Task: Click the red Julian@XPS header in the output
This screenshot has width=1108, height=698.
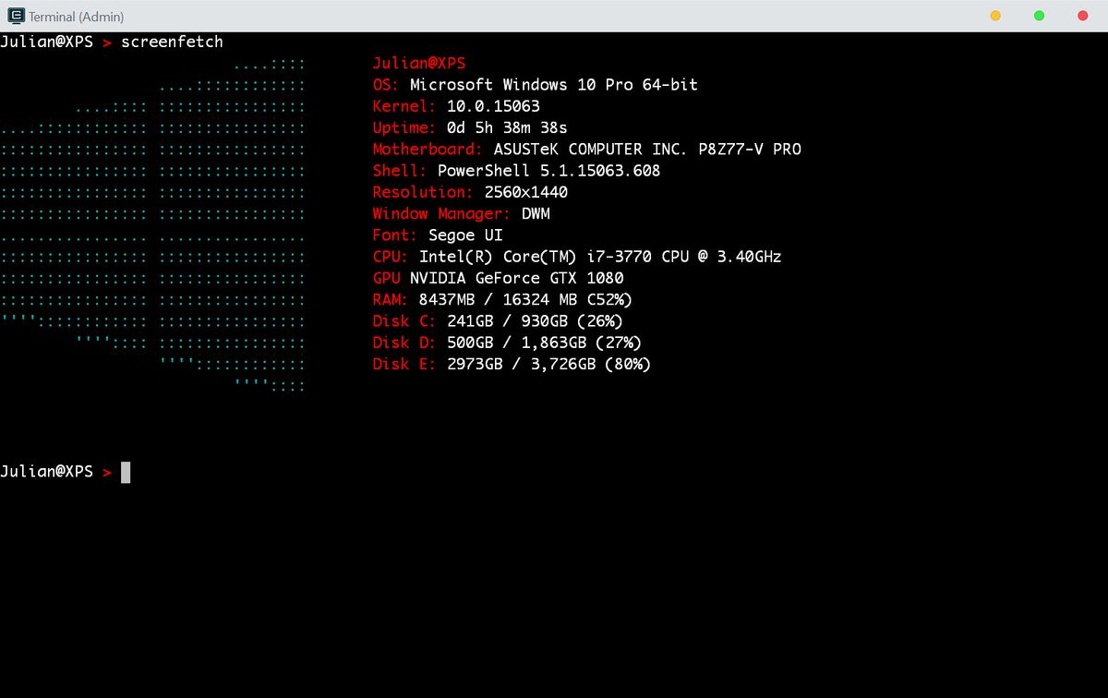Action: tap(419, 64)
